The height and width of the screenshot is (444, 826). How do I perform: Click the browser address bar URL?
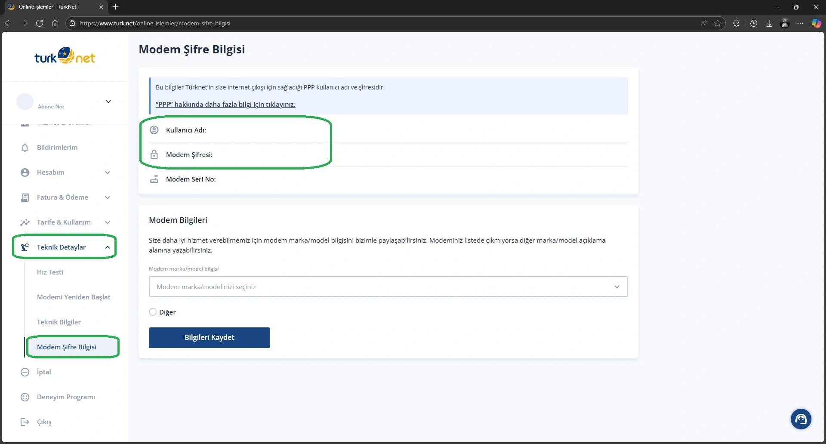[155, 23]
